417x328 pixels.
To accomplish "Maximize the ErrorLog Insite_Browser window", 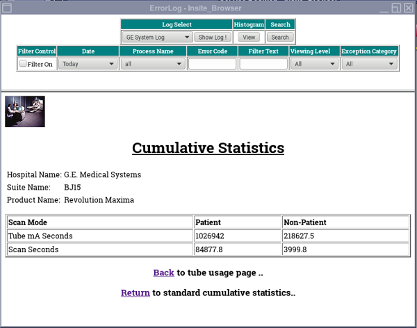I will point(395,8).
